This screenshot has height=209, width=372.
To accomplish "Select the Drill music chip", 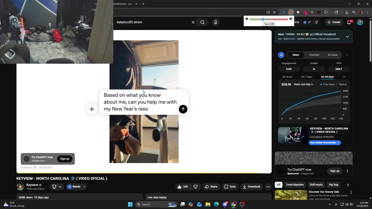I will coord(316,185).
